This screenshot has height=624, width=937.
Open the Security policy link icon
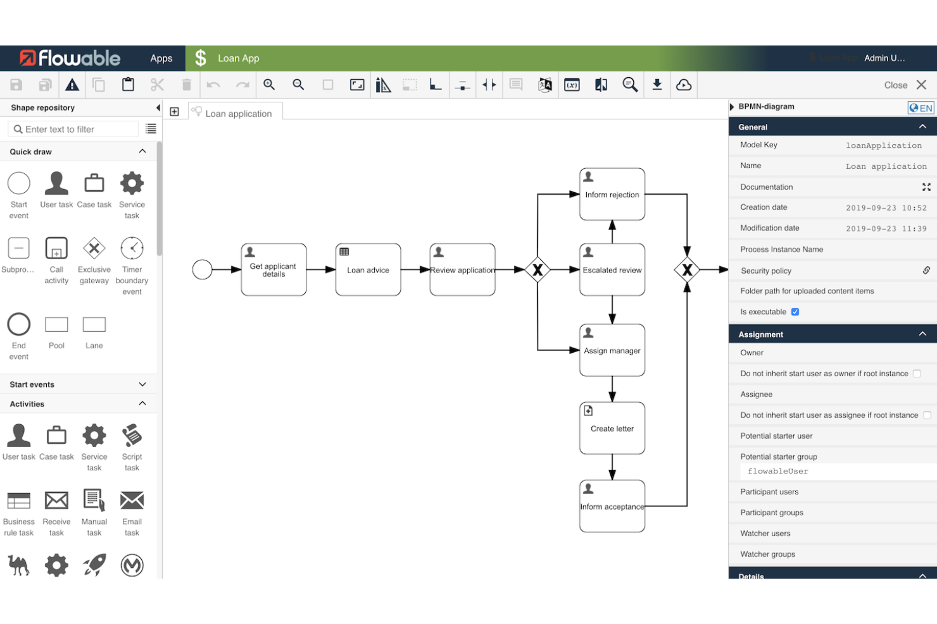[926, 270]
